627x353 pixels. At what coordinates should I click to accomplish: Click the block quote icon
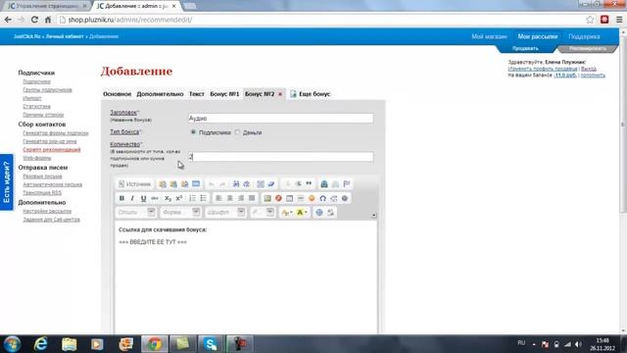coord(309,184)
